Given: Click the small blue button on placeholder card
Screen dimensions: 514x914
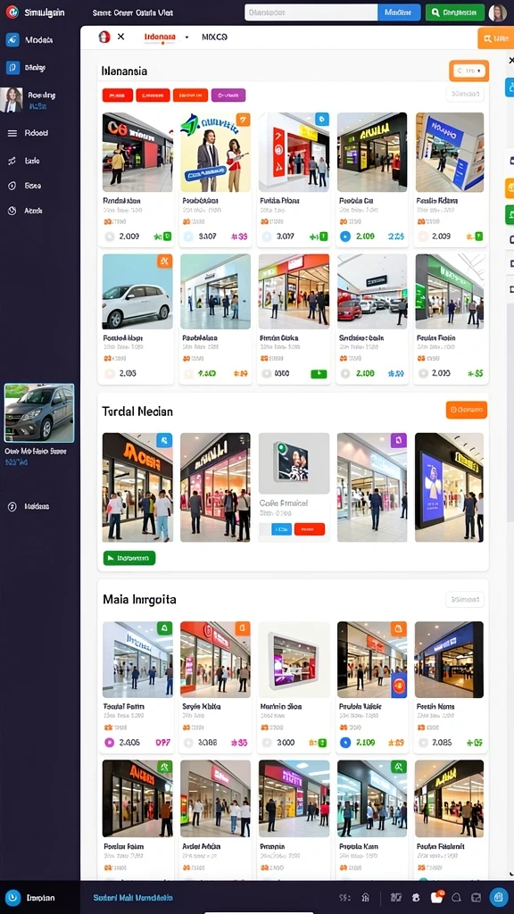Looking at the screenshot, I should [282, 529].
